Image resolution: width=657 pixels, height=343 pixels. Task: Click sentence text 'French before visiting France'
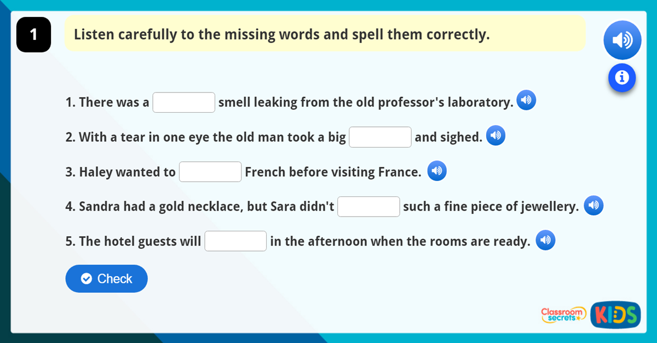332,172
